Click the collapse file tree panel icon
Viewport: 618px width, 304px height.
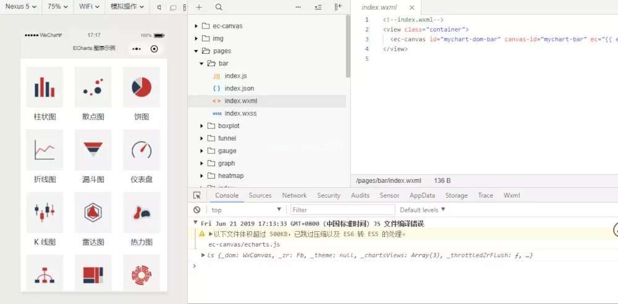(338, 7)
